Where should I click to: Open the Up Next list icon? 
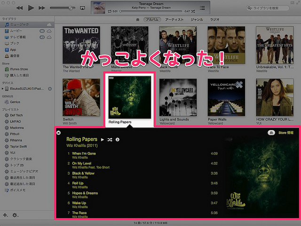202,8
